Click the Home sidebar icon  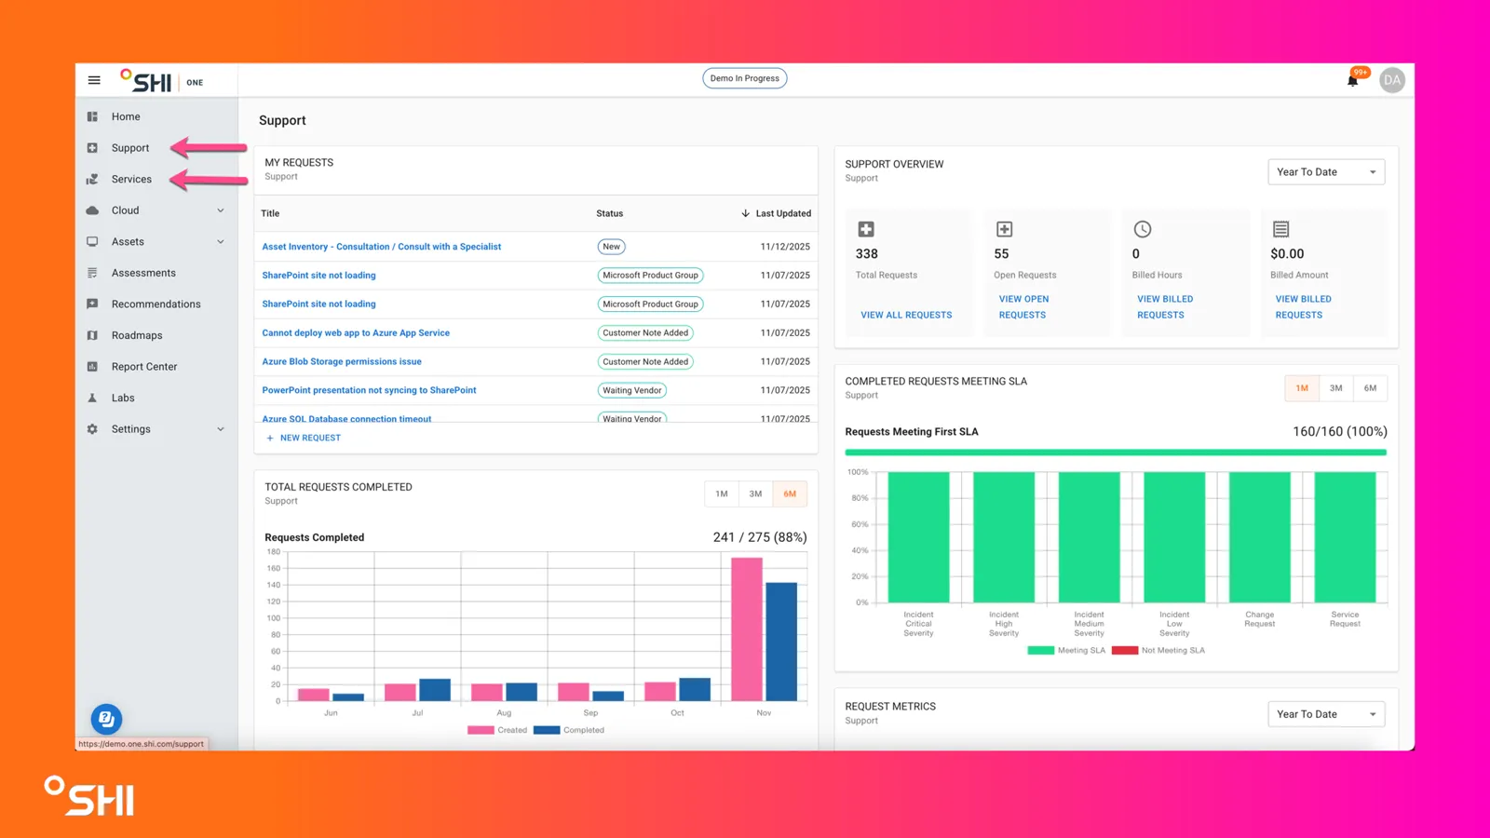(92, 116)
